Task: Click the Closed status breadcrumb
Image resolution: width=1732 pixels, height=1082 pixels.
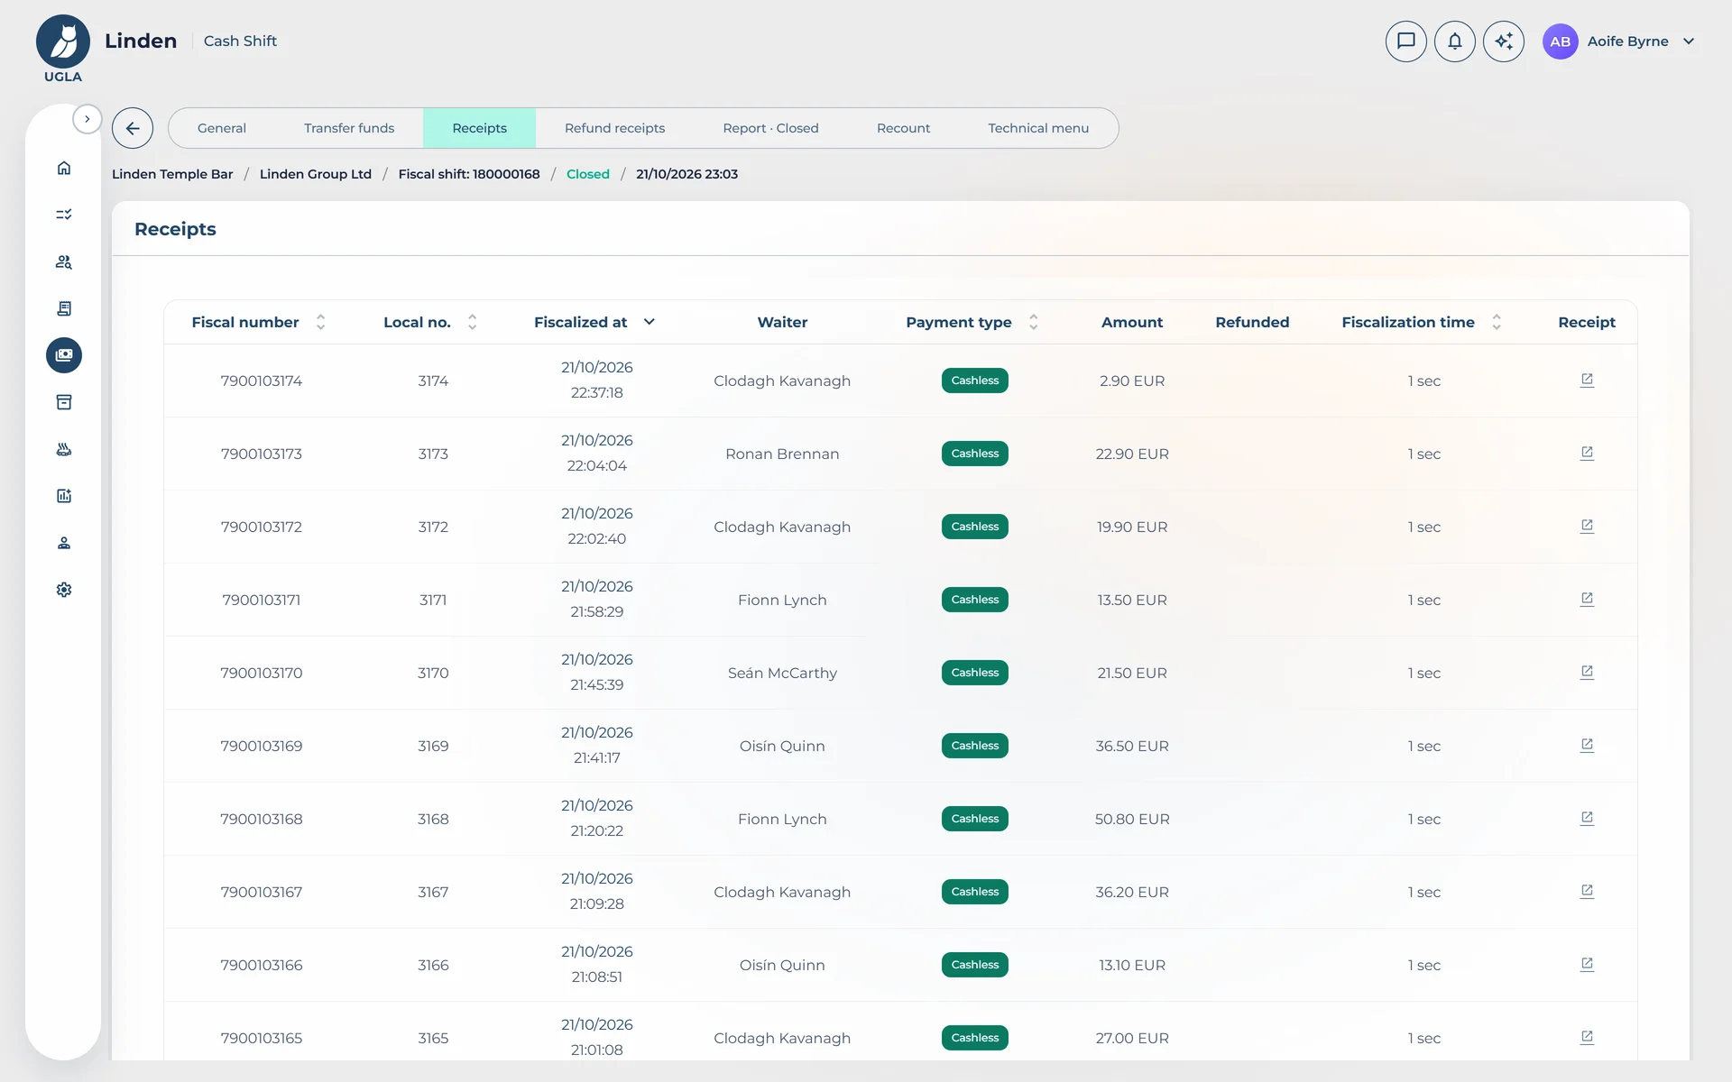Action: [588, 174]
